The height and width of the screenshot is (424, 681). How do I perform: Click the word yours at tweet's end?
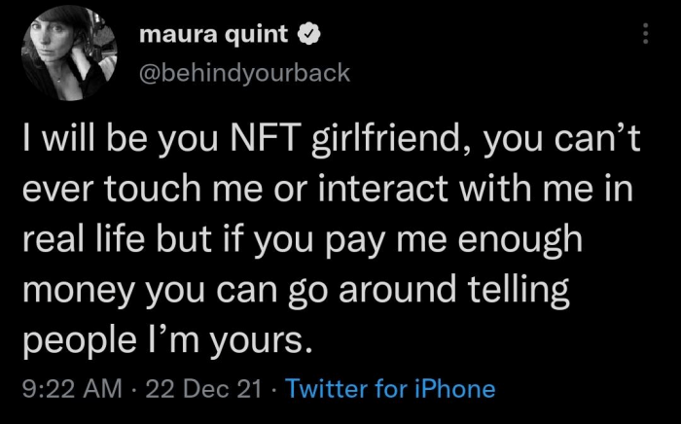[261, 338]
